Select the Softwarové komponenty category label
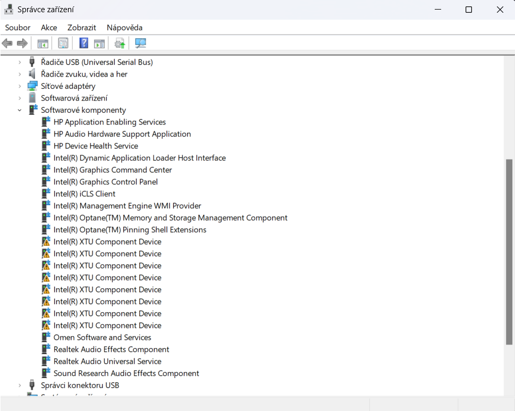The height and width of the screenshot is (411, 515). pyautogui.click(x=83, y=110)
